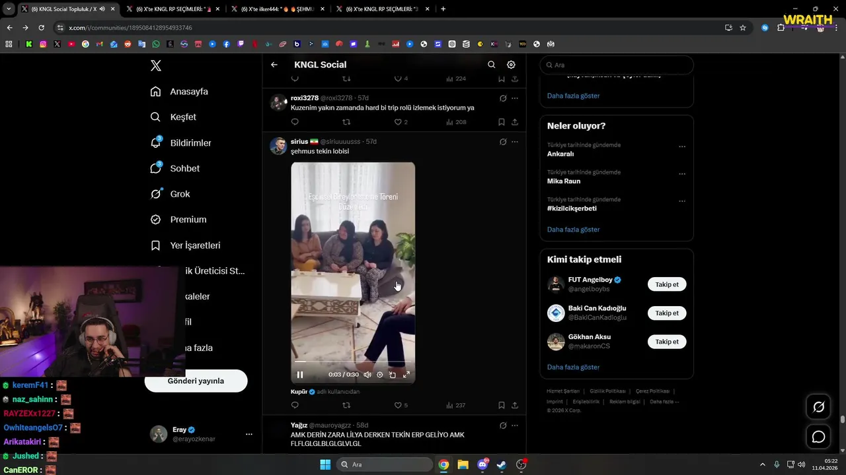Reply to sirius's şehmus tekin post

click(x=295, y=405)
